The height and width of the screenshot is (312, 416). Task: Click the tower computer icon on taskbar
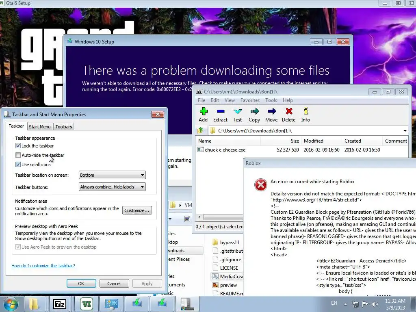[x=187, y=304]
